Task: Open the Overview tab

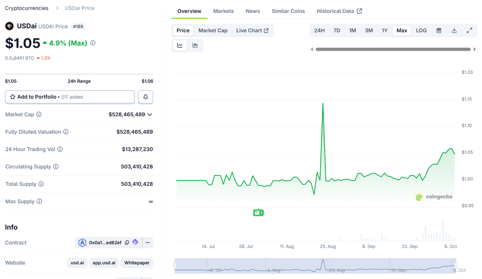Action: (189, 11)
